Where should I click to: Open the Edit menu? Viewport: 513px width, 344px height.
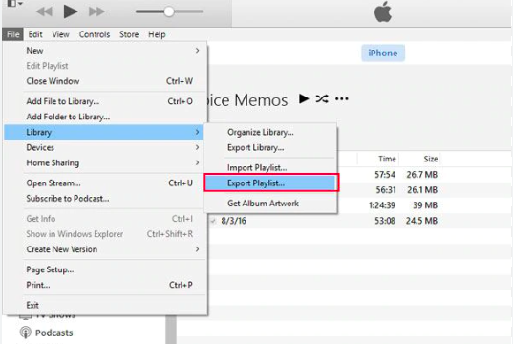[x=35, y=34]
